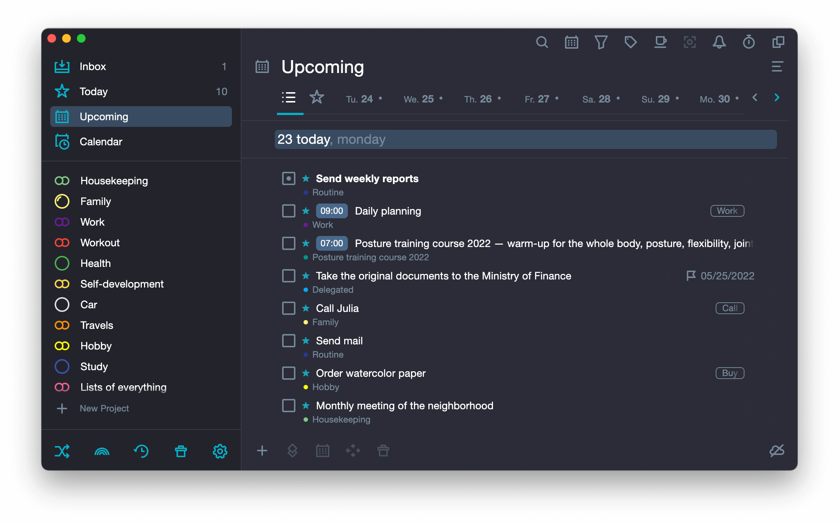Image resolution: width=839 pixels, height=525 pixels.
Task: Go to next week with right chevron
Action: pyautogui.click(x=777, y=98)
